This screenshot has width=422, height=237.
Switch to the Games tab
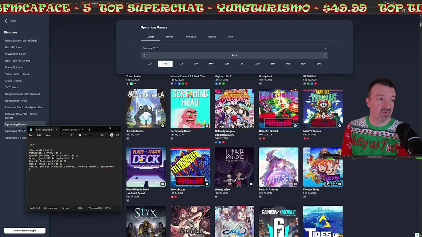[150, 37]
